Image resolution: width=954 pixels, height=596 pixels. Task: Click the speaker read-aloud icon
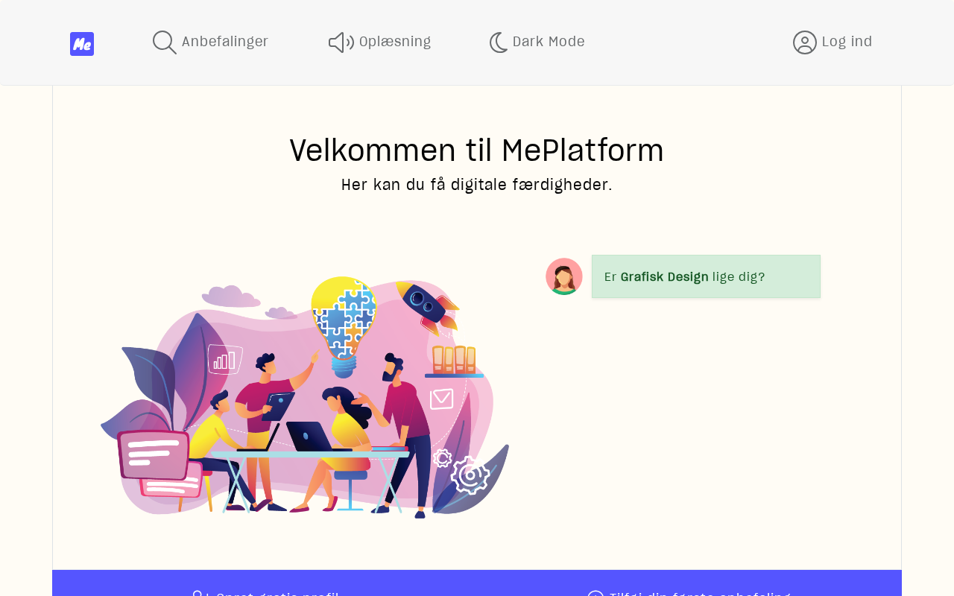[341, 42]
